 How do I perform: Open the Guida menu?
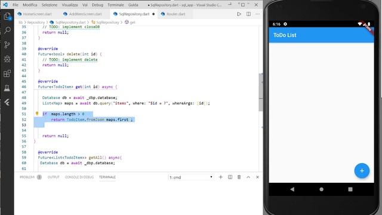coord(133,5)
